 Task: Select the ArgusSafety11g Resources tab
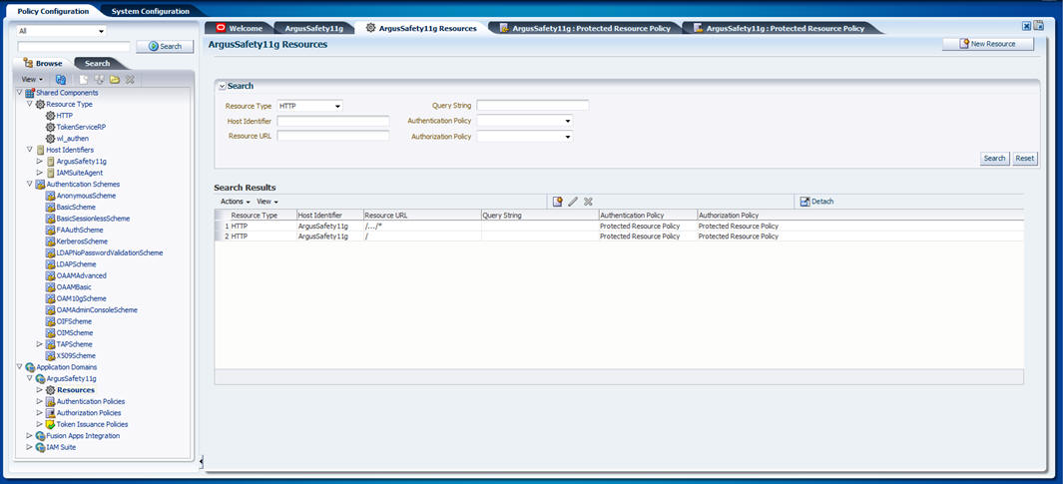(421, 28)
